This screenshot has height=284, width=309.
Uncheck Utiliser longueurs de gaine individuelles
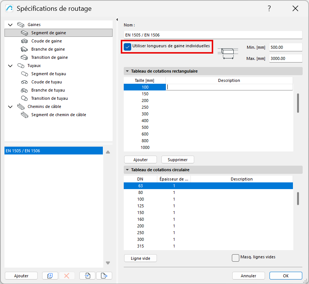[127, 47]
